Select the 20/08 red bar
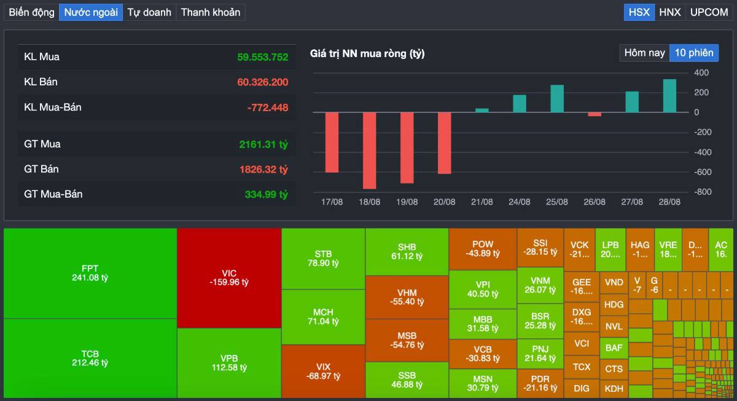This screenshot has width=737, height=401. 445,143
